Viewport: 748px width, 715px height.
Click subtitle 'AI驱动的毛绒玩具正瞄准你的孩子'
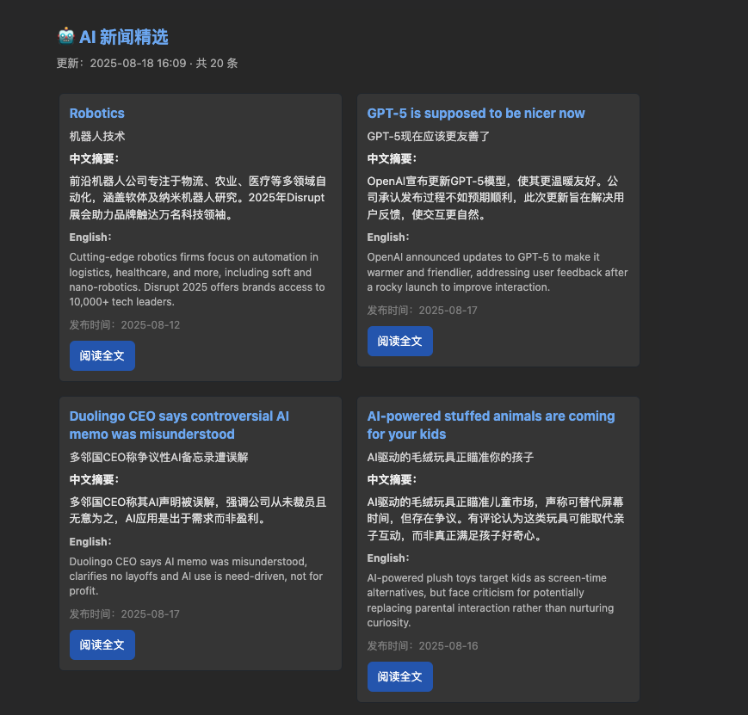(450, 458)
